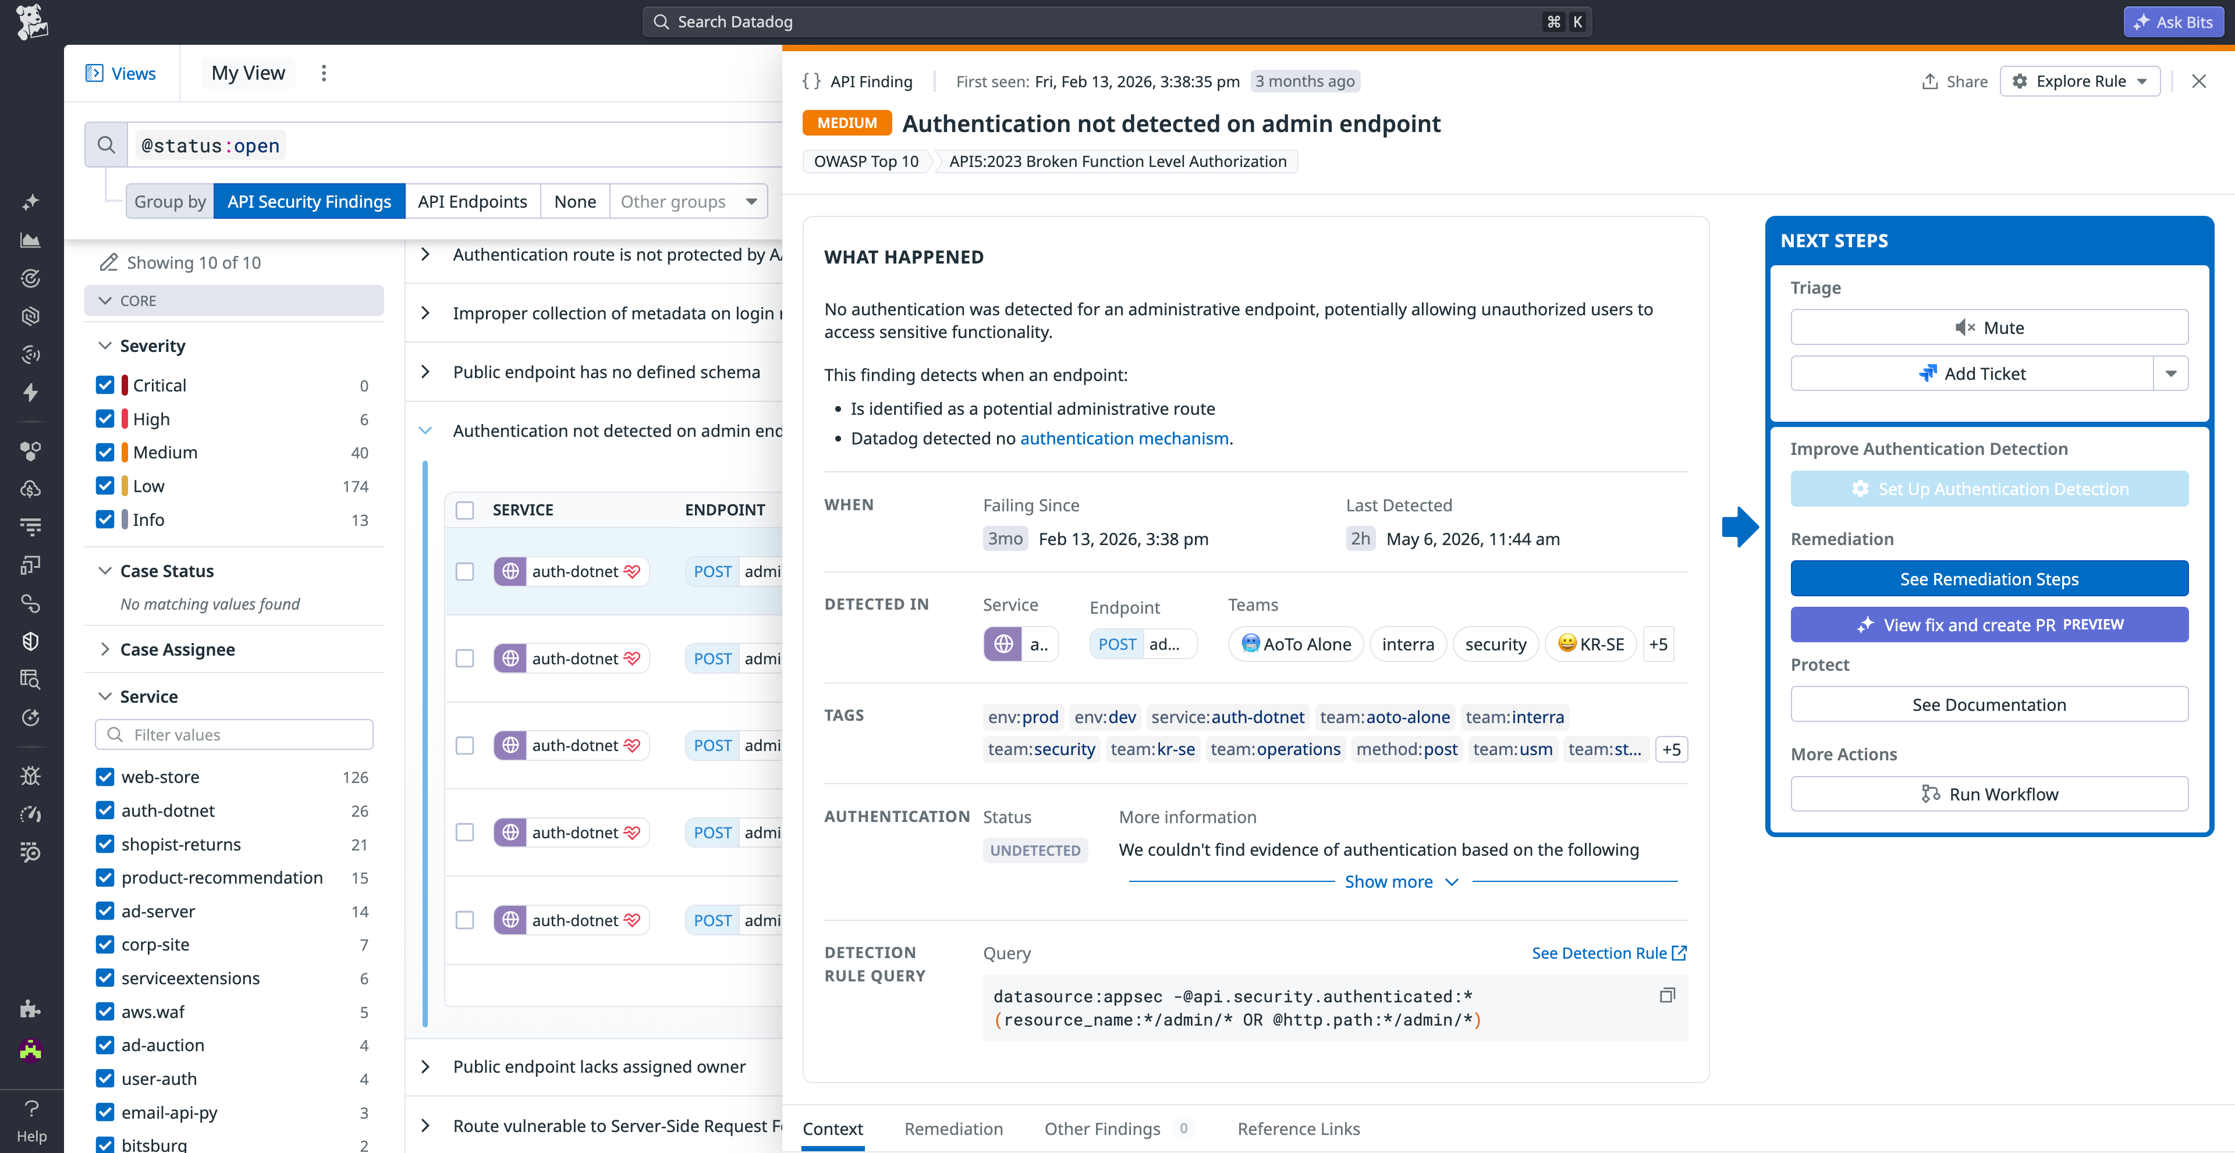Click the service globe icon in Detected In
This screenshot has width=2235, height=1153.
[x=1003, y=644]
